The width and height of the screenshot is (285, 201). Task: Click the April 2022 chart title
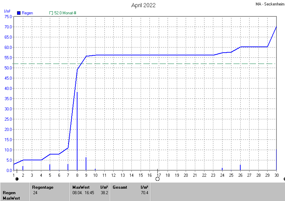coord(143,5)
